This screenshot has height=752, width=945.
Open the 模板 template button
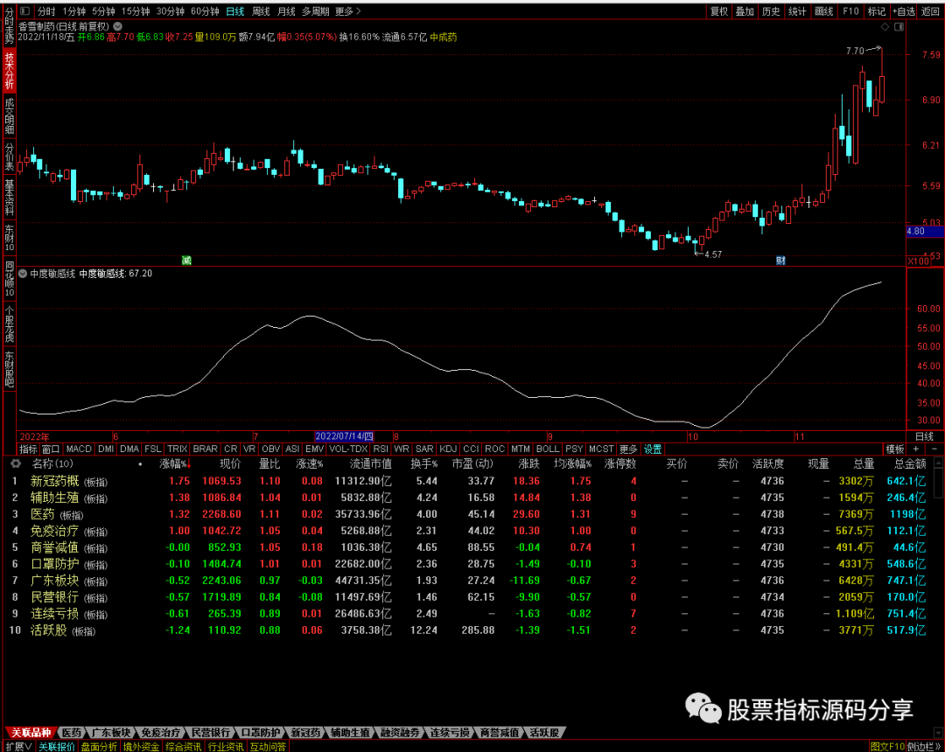(894, 449)
